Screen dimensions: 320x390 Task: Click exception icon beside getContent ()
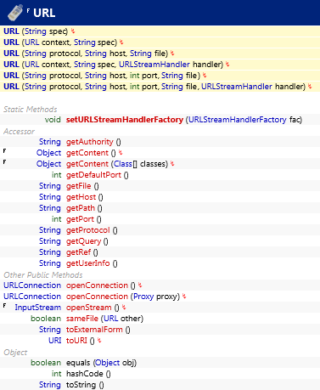click(121, 153)
